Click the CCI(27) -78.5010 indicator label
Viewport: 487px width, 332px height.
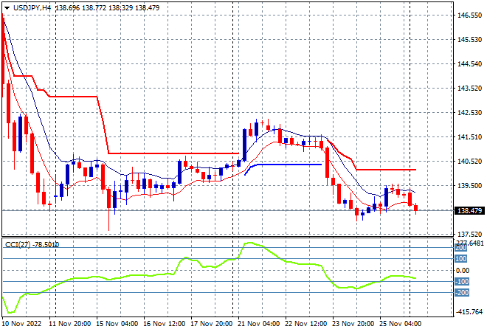tap(32, 245)
